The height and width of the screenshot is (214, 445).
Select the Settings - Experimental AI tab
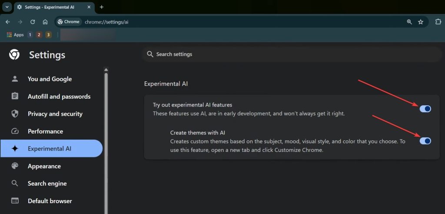(x=54, y=7)
